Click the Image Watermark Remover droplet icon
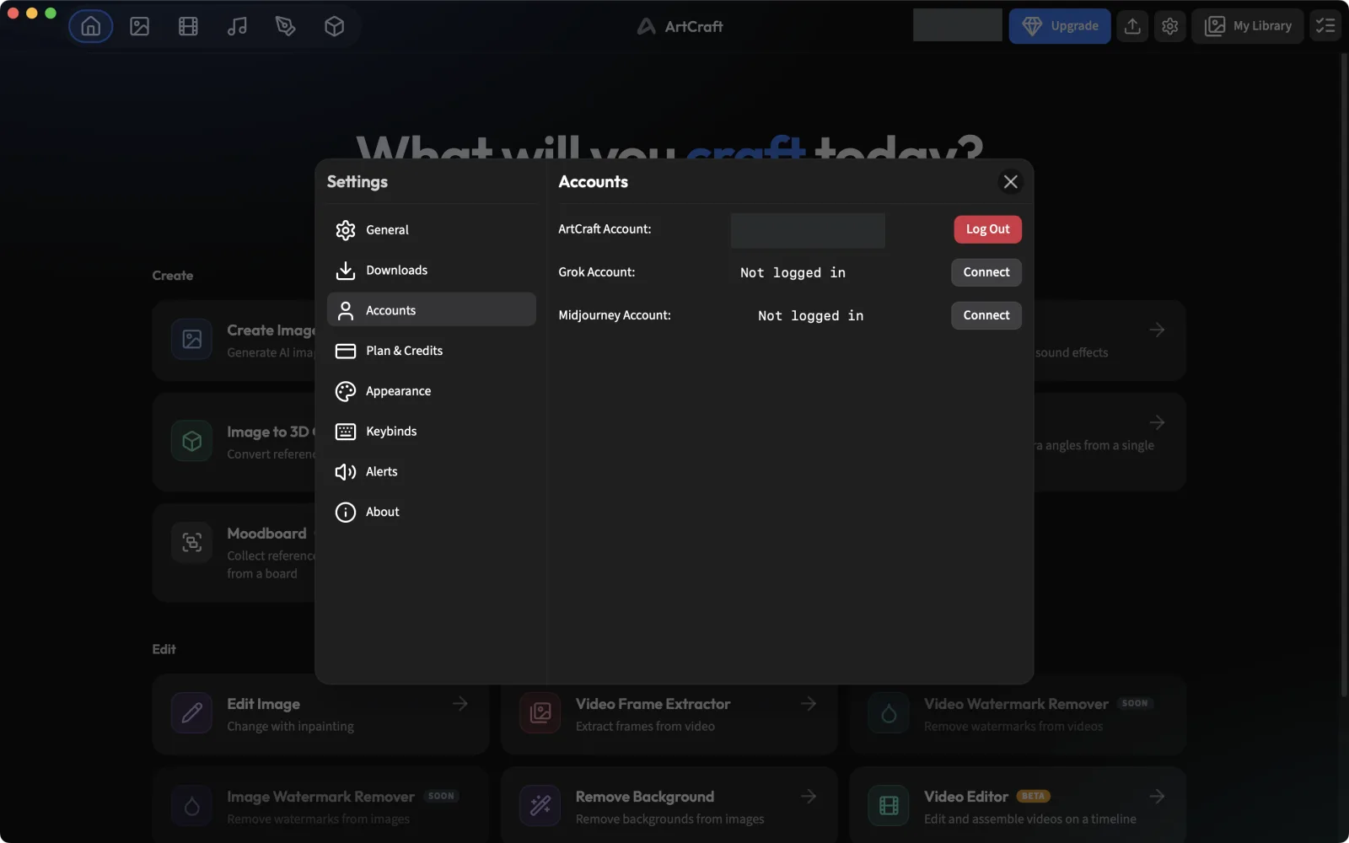This screenshot has width=1349, height=843. (191, 806)
